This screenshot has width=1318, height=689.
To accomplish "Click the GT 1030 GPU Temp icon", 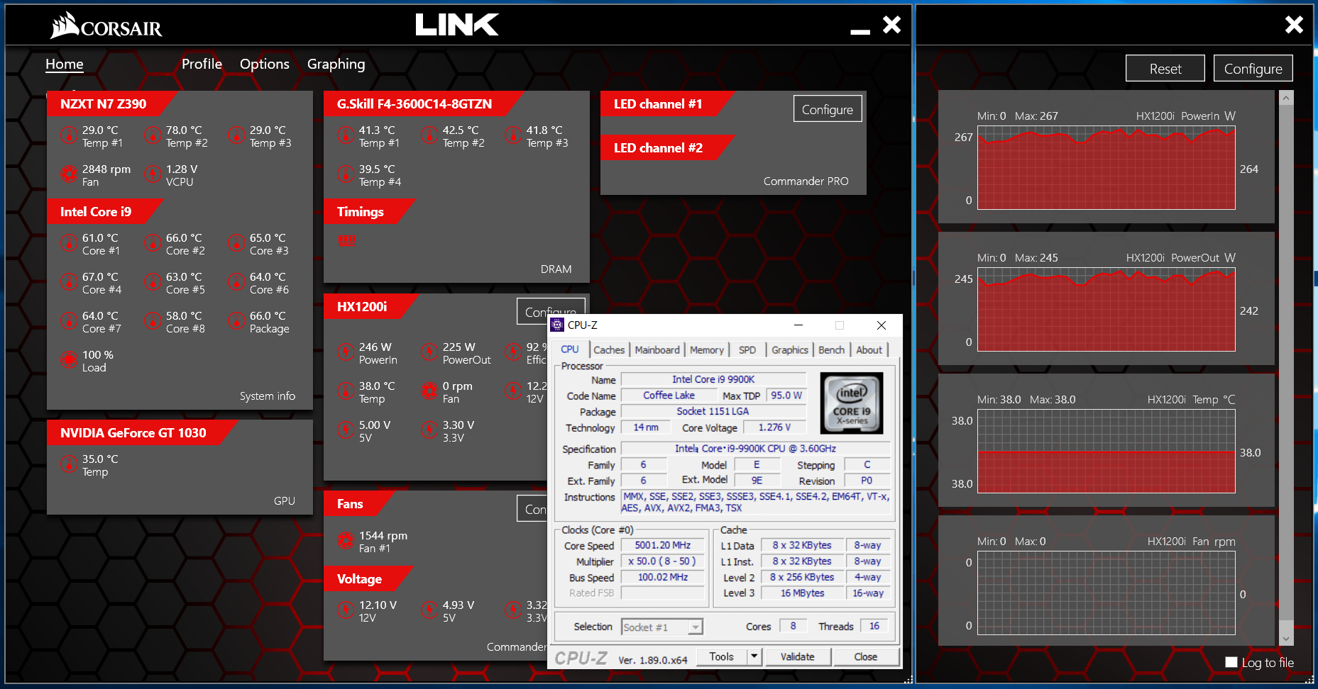I will point(69,464).
